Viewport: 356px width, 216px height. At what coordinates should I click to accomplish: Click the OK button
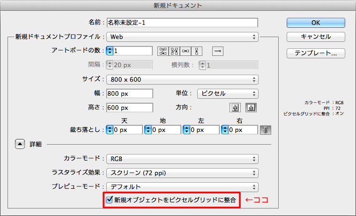pyautogui.click(x=316, y=23)
